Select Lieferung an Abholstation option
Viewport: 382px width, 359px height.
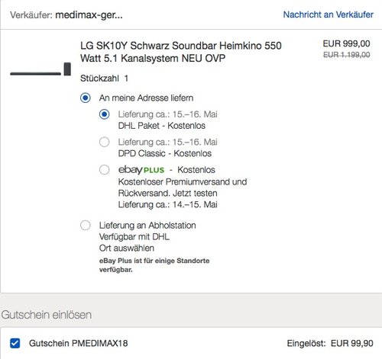click(x=86, y=226)
